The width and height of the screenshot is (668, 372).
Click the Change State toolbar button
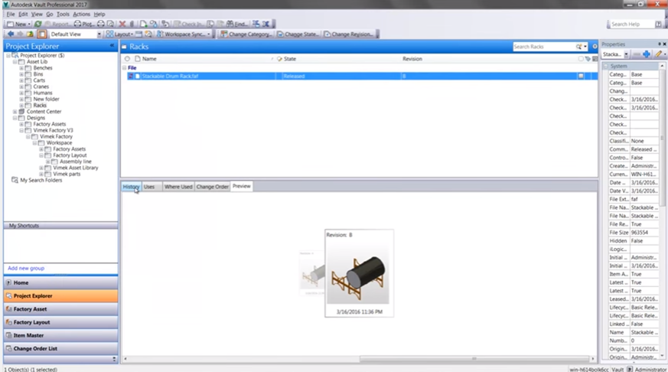point(298,34)
